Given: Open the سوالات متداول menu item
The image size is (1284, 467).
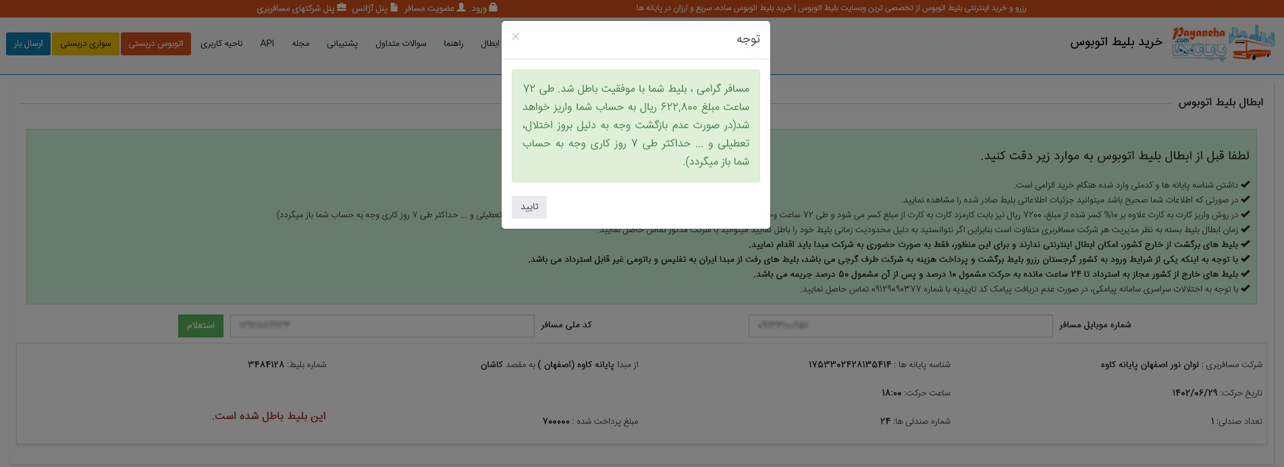Looking at the screenshot, I should [401, 44].
